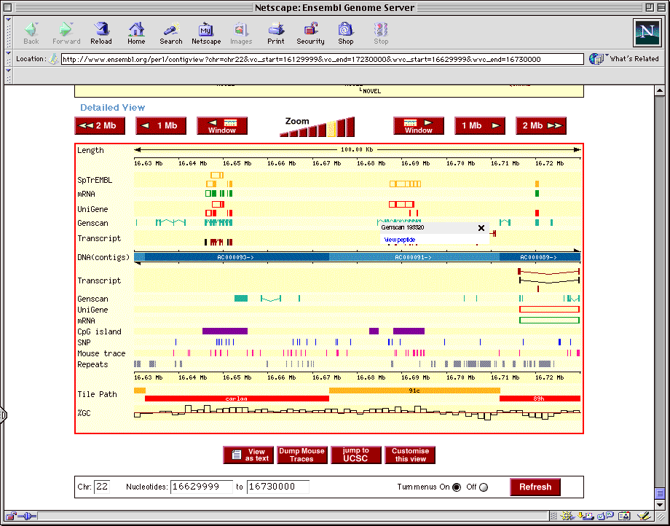Screen dimensions: 670x526
Task: Select the menus Off radio button
Action: pos(484,487)
